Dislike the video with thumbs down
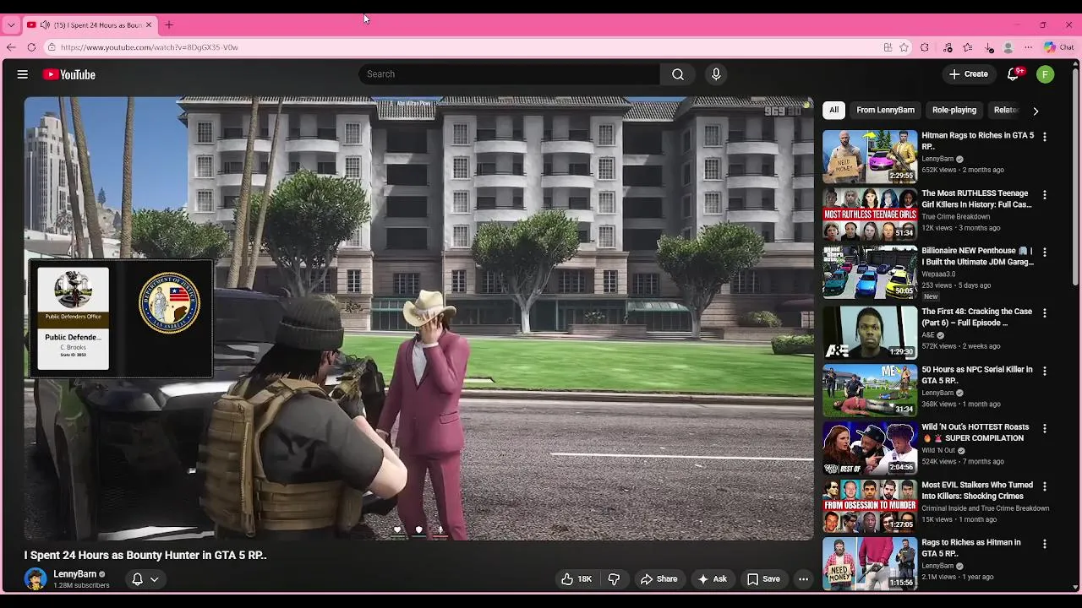This screenshot has height=608, width=1082. [615, 579]
